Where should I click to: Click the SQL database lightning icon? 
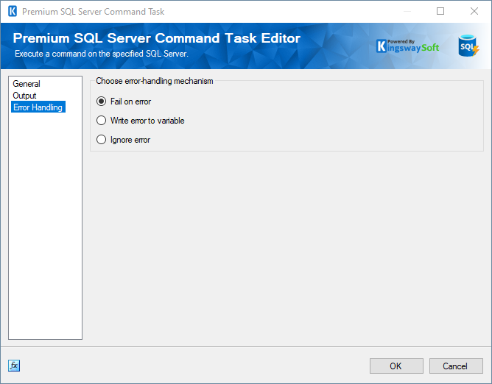pos(468,46)
